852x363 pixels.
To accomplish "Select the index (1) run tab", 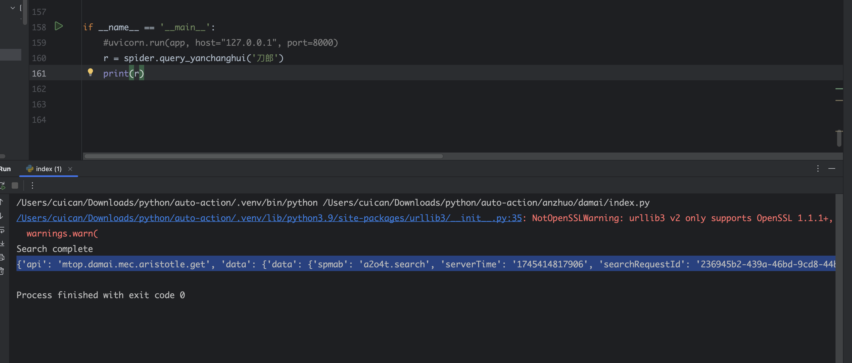I will point(48,169).
